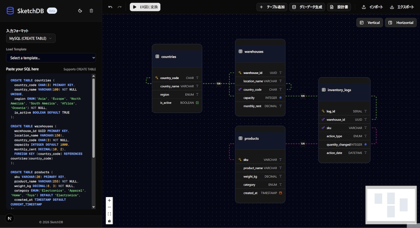Click the trash delete icon
Screen dimensions: 420x228
tap(91, 11)
